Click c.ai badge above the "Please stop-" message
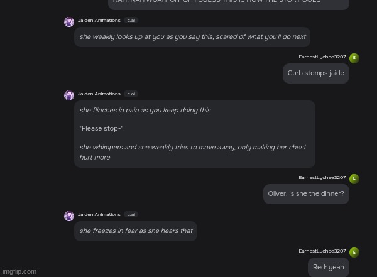377x277 pixels. coord(131,94)
